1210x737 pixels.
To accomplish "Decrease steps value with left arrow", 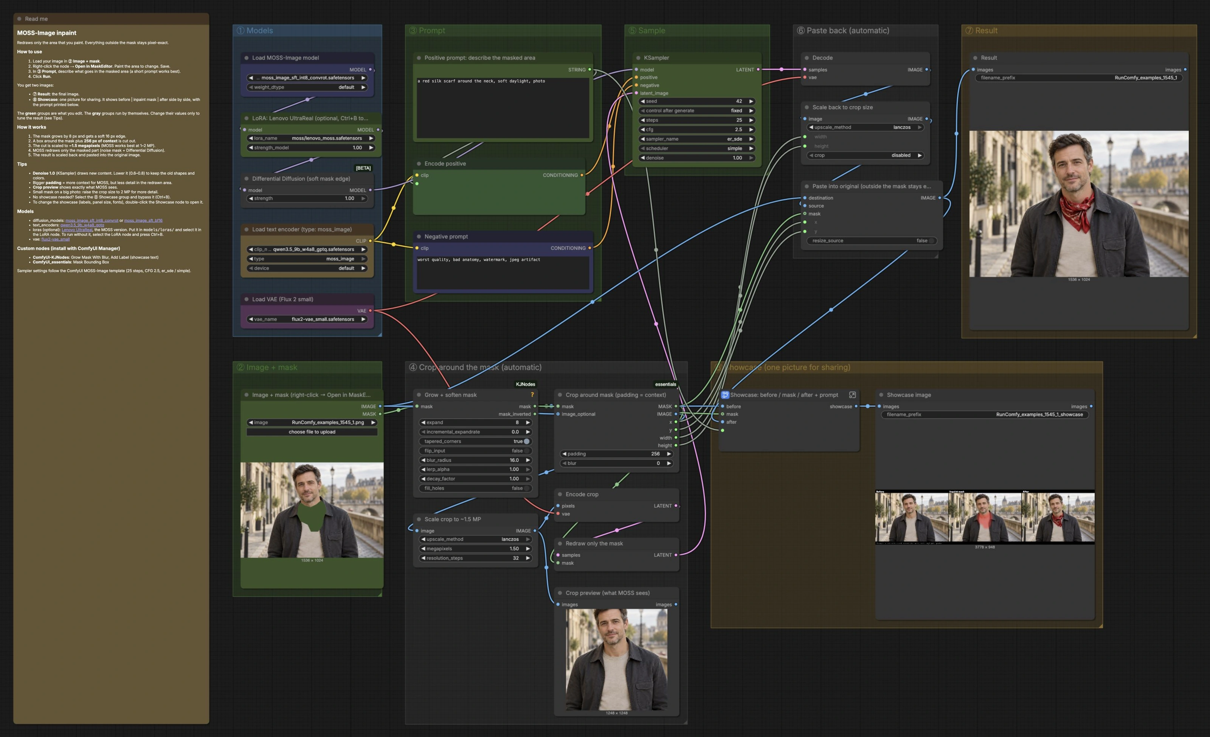I will (x=643, y=120).
